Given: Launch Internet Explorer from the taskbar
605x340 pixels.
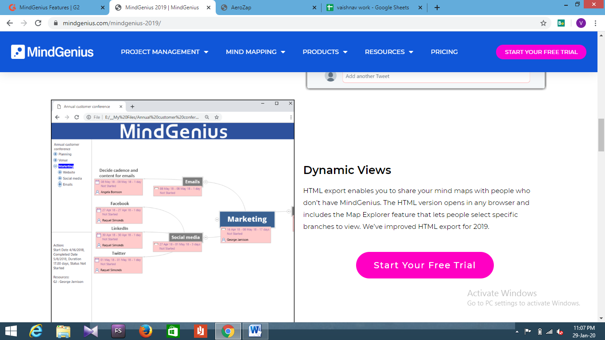Looking at the screenshot, I should [x=36, y=331].
